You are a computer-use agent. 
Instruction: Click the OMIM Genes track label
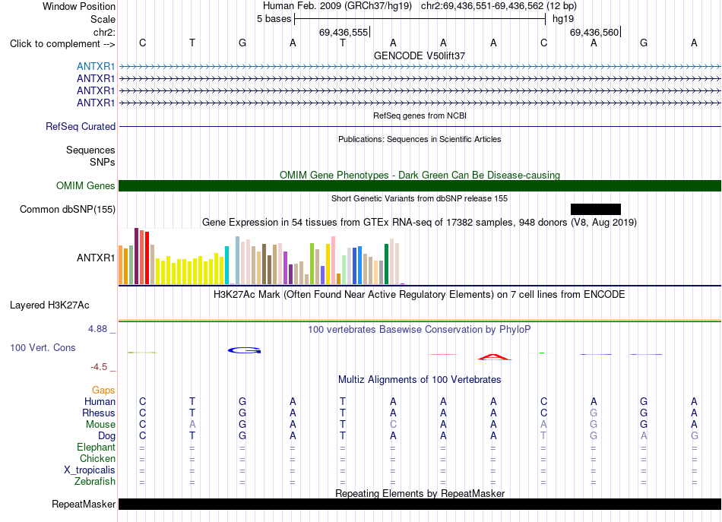85,185
